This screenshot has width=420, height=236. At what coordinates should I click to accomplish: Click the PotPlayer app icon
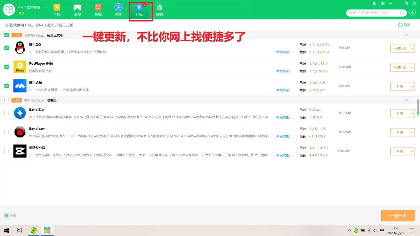pyautogui.click(x=20, y=67)
